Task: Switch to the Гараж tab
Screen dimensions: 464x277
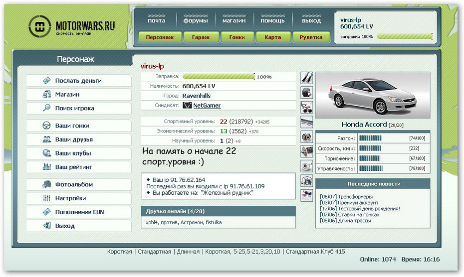Action: point(201,37)
